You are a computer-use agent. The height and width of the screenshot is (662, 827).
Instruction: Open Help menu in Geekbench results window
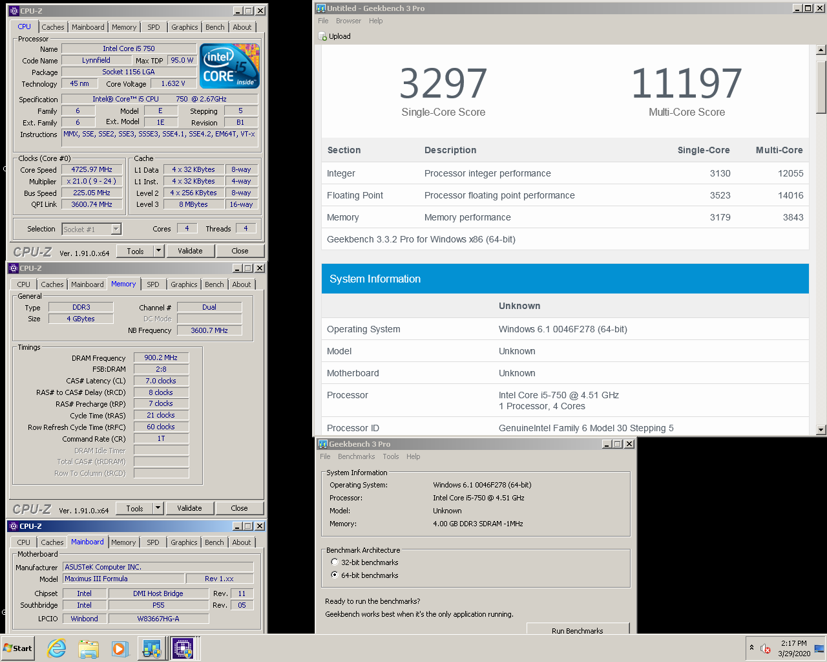[376, 21]
